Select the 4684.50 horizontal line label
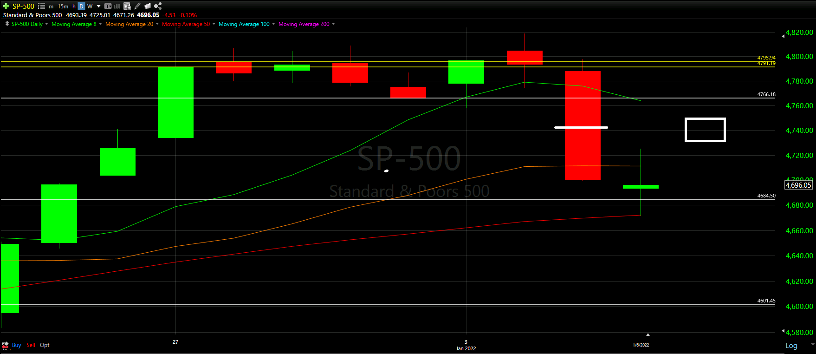Screen dimensions: 816x354 click(x=766, y=196)
